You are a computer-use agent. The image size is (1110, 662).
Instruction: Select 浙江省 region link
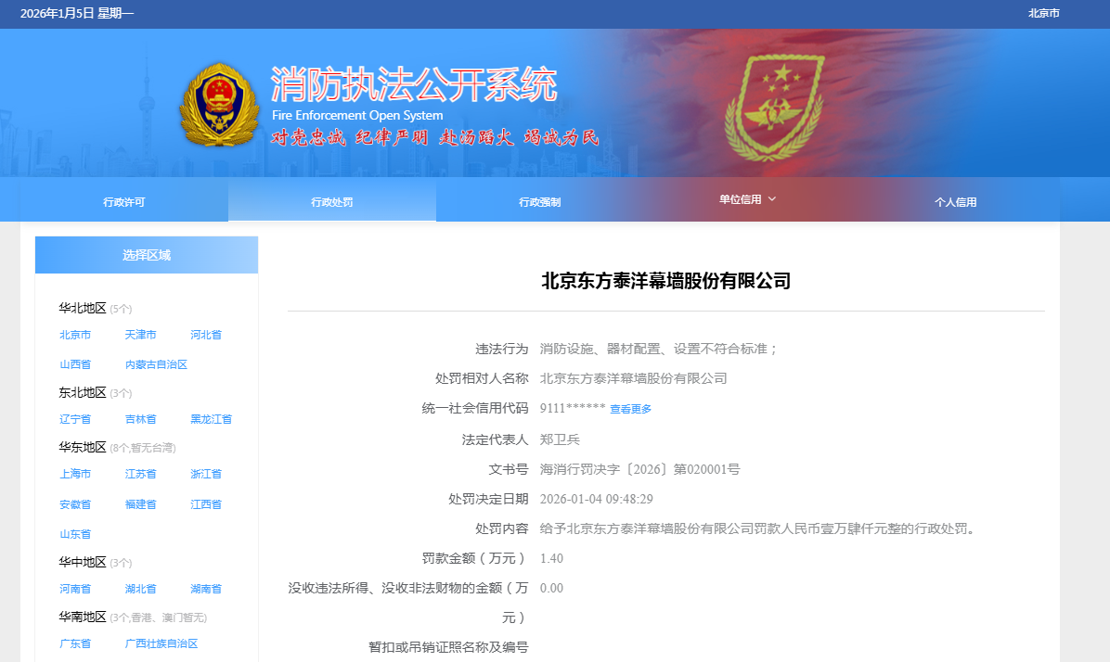pyautogui.click(x=206, y=474)
